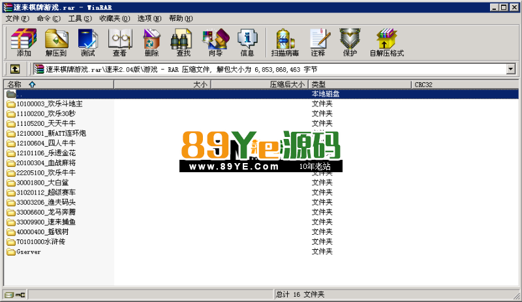The image size is (522, 302).
Task: Click 文件夹 type in 欢乐斗地主 row
Action: tap(322, 104)
